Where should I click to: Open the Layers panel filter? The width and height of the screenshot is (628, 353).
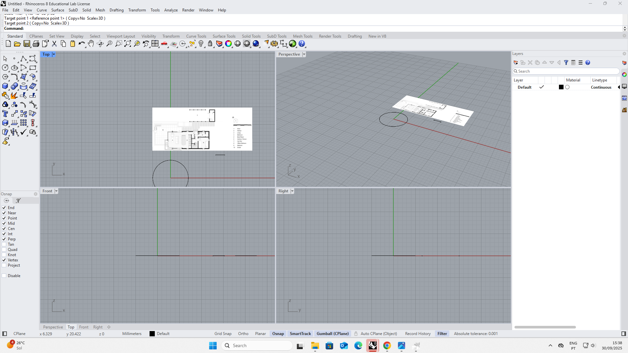(566, 62)
